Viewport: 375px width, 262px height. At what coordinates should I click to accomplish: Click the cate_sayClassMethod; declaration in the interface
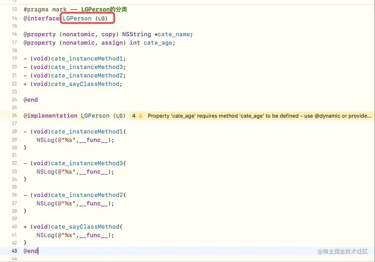(x=87, y=84)
